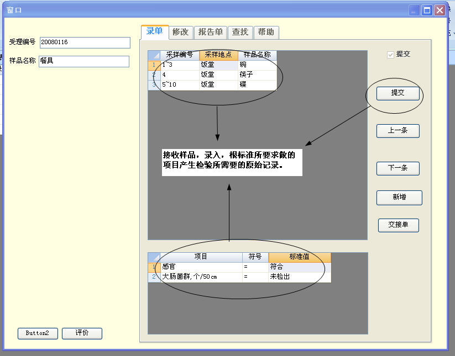This screenshot has width=455, height=356.
Task: Go to next record with 下一条
Action: coord(398,168)
